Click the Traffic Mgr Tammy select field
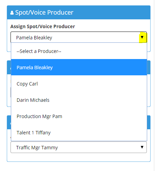 tap(79, 147)
